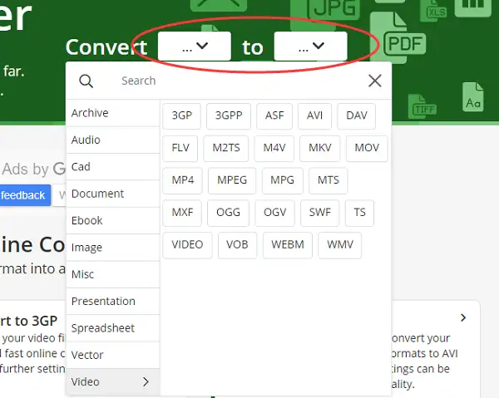Image resolution: width=499 pixels, height=398 pixels.
Task: Select the Audio category
Action: tap(113, 140)
